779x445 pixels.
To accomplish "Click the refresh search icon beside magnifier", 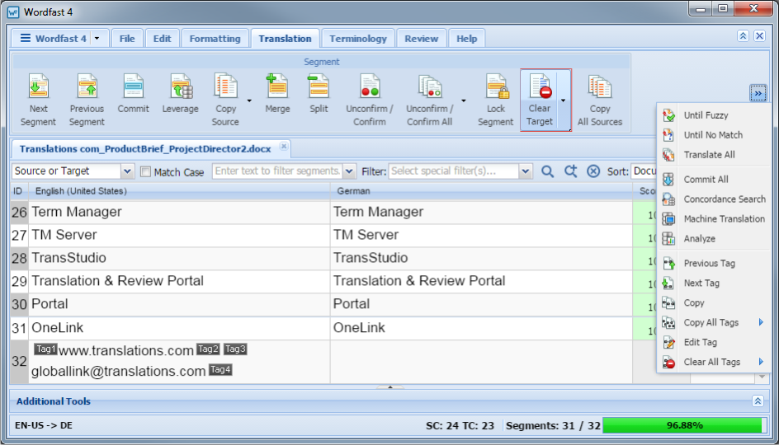I will [570, 171].
